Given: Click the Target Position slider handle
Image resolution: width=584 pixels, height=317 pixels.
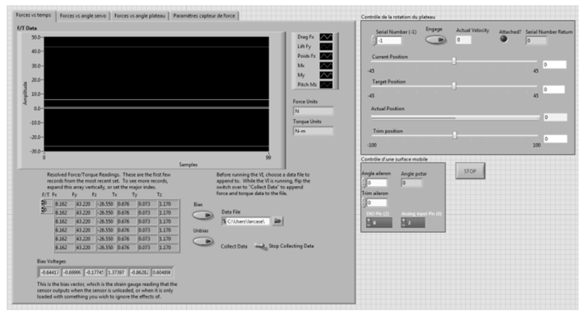Looking at the screenshot, I should coord(454,86).
